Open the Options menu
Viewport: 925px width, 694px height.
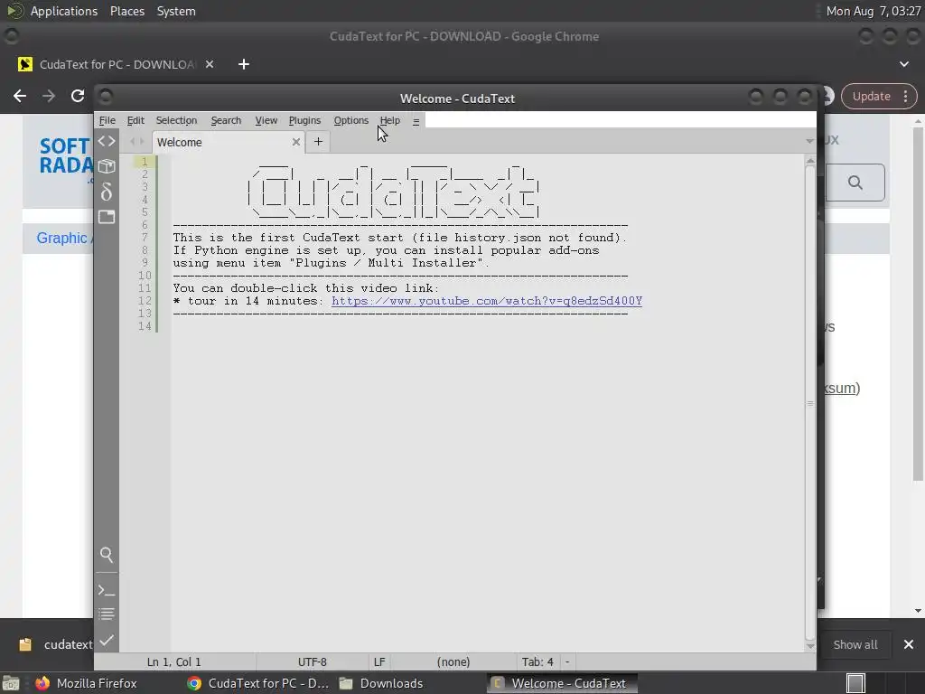(351, 120)
